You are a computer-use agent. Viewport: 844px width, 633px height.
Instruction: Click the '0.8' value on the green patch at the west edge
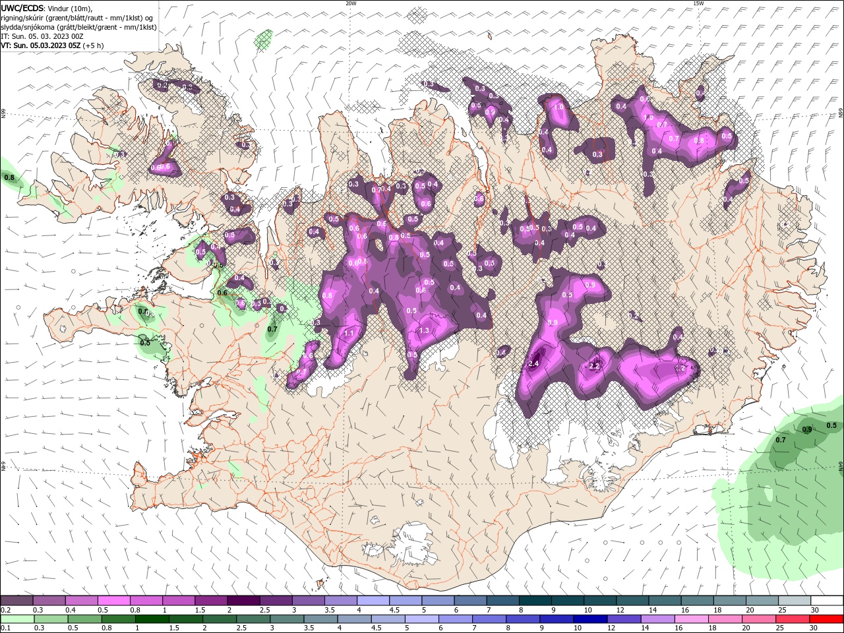point(9,177)
